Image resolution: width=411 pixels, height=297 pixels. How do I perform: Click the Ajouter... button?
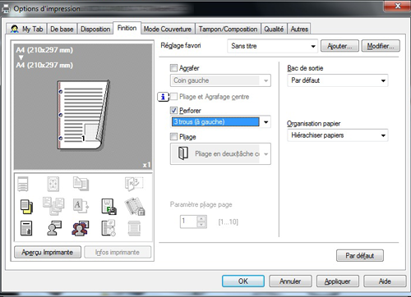339,46
